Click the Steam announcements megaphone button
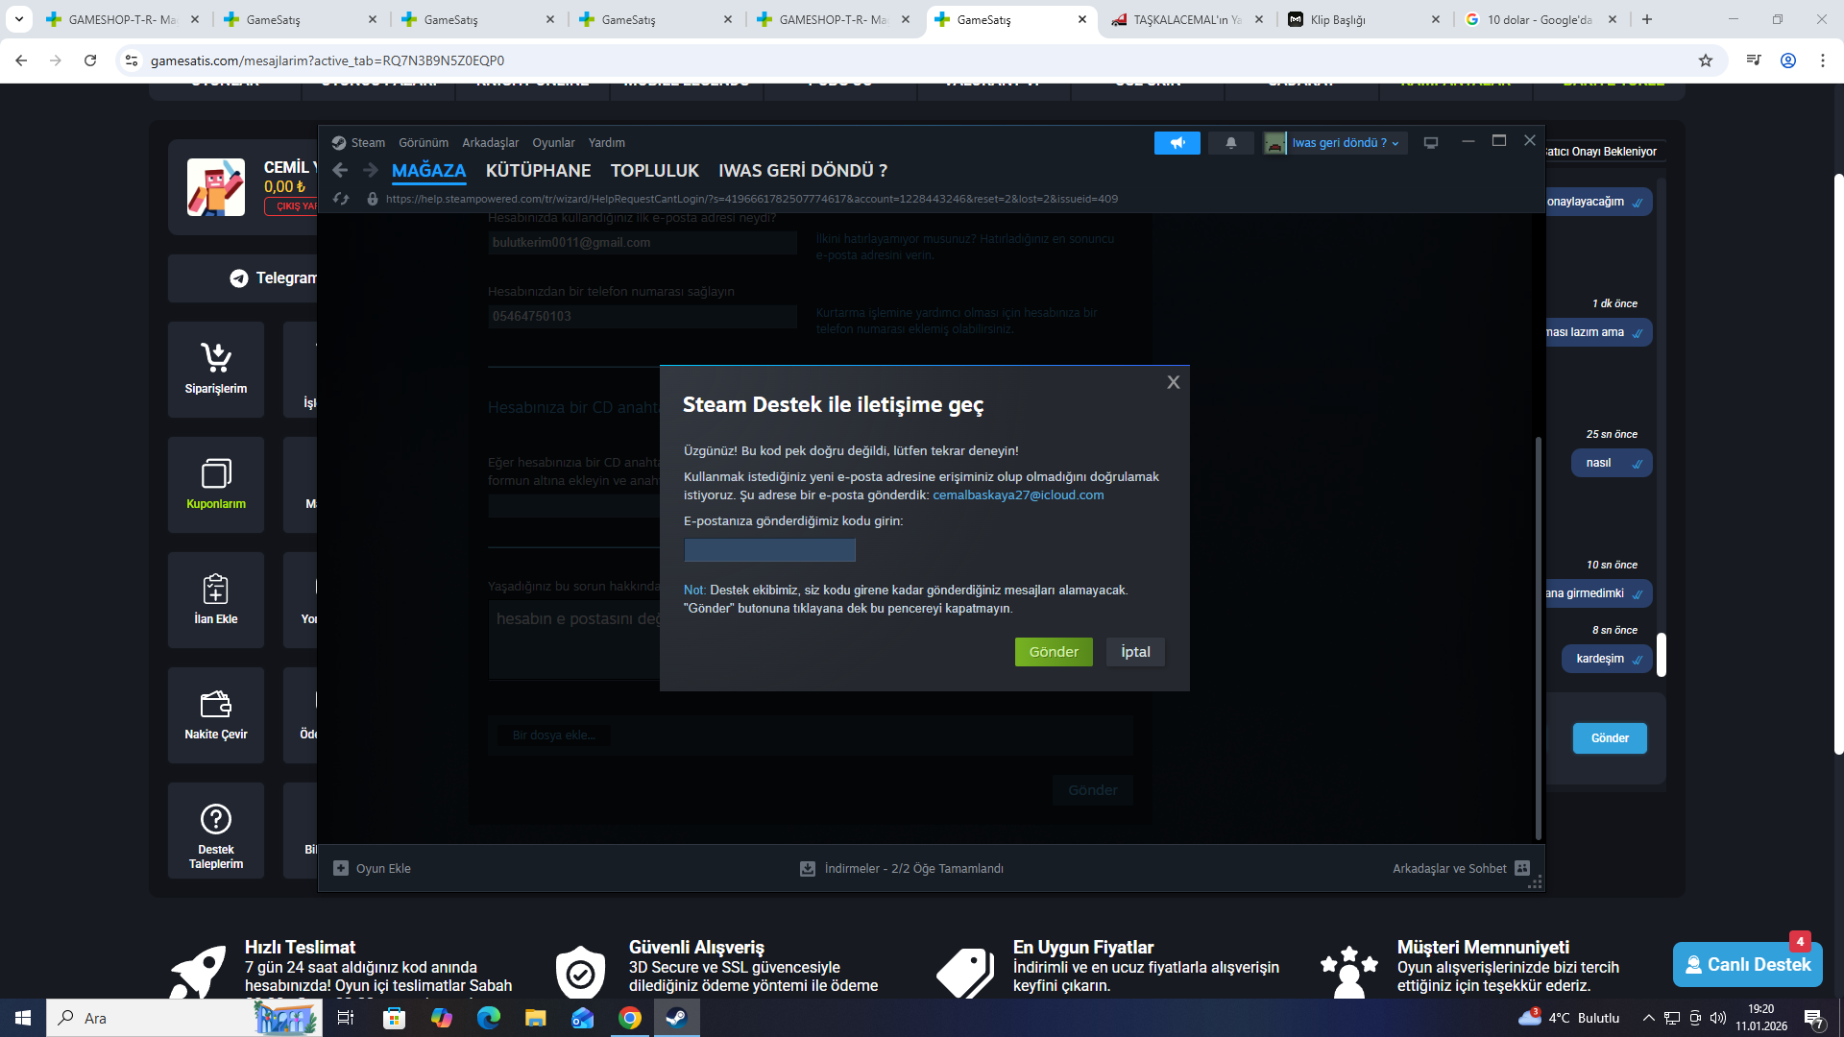1844x1037 pixels. [1177, 143]
